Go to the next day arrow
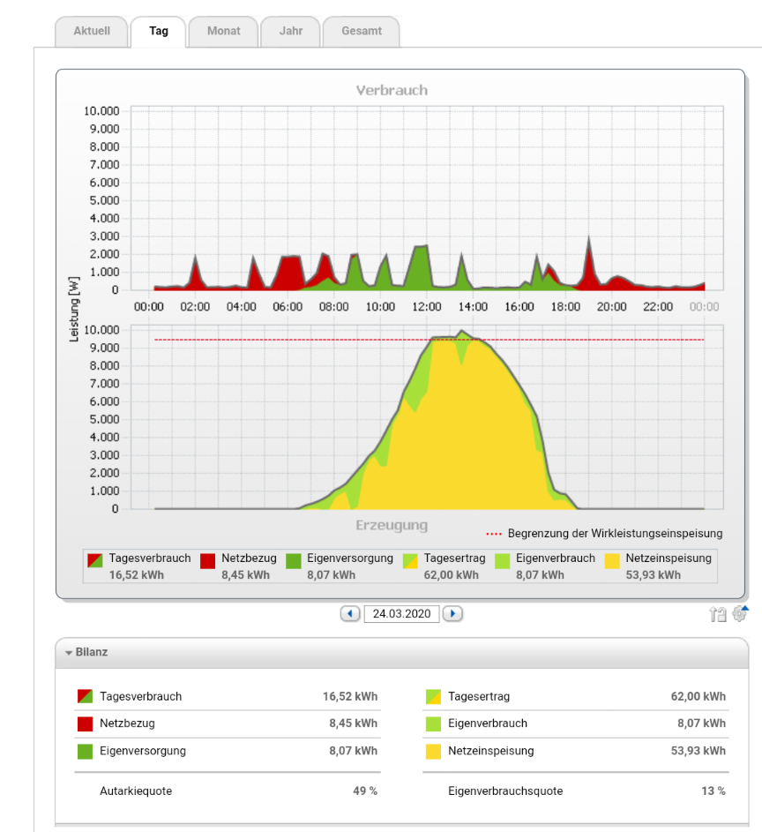The height and width of the screenshot is (832, 762). pyautogui.click(x=452, y=613)
